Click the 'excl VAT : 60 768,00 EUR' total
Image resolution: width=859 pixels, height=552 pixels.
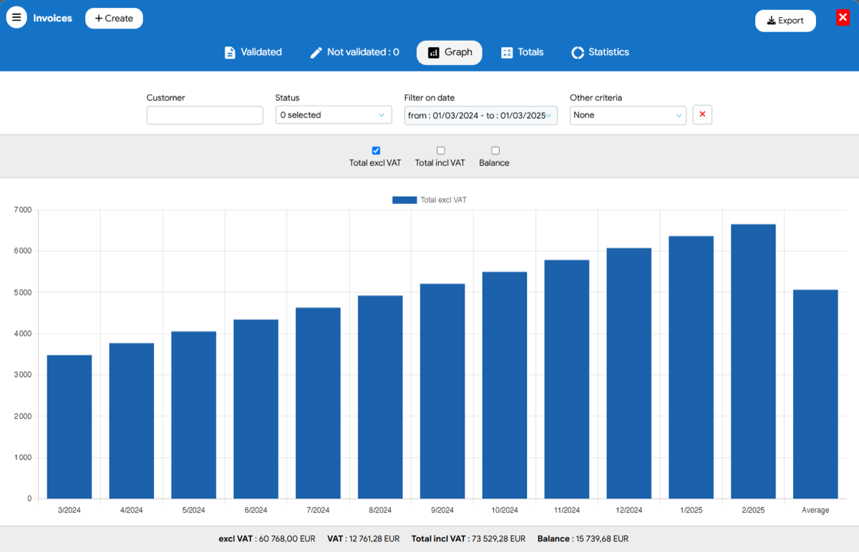coord(267,539)
